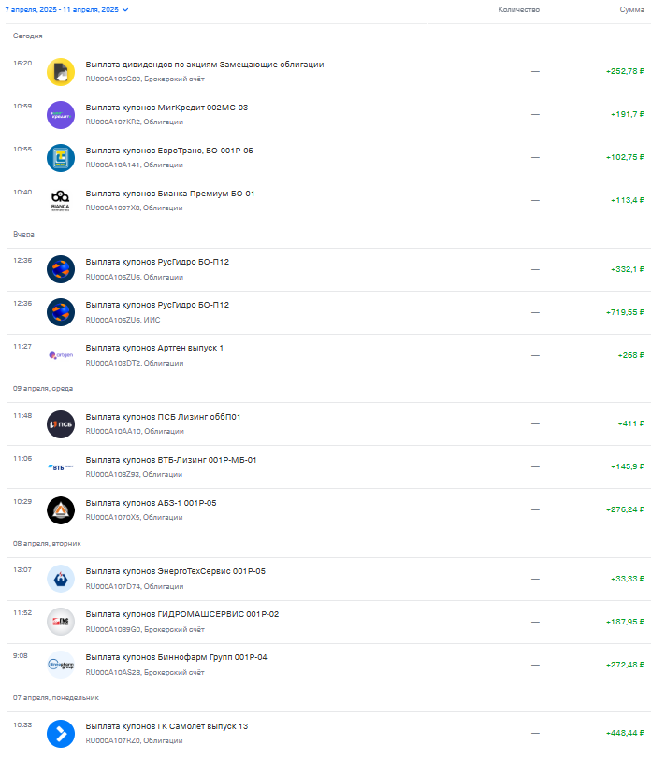Click the Биннофарм Групп logo icon
Screen dimensions: 651x760
coord(61,665)
